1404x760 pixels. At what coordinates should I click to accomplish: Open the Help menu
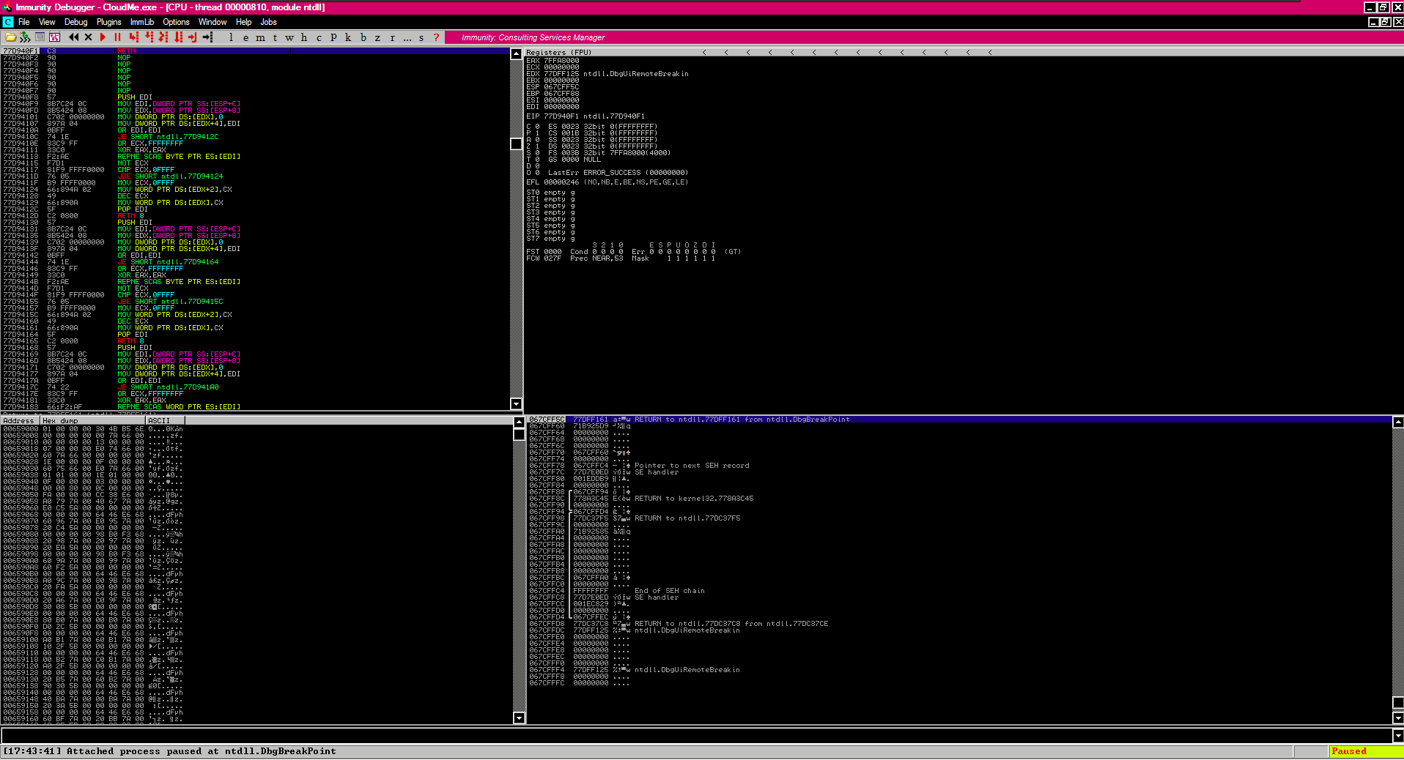(x=244, y=22)
